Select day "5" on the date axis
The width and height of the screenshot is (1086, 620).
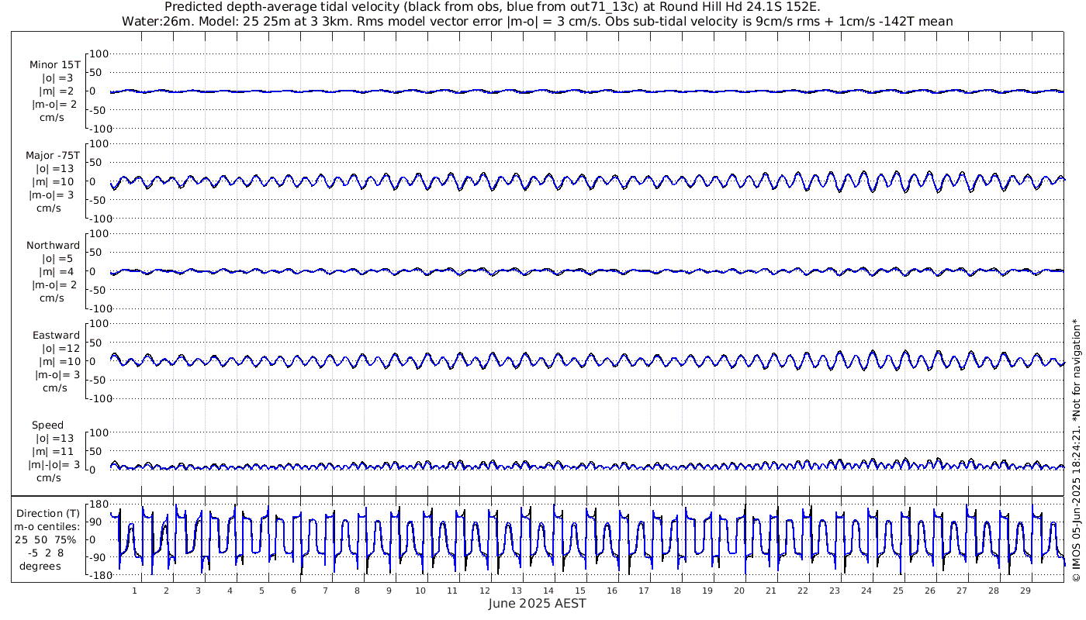coord(262,591)
